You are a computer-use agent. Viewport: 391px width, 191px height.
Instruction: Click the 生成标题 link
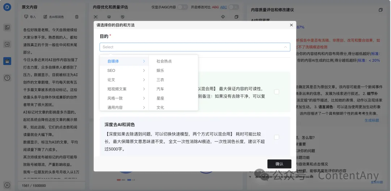point(371,120)
